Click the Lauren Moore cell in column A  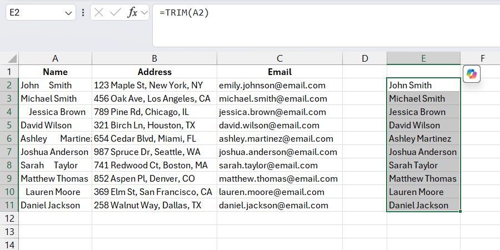pyautogui.click(x=55, y=192)
